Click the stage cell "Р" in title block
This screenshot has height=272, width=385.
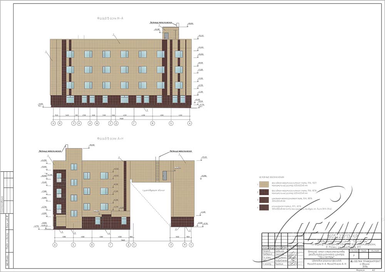coord(353,255)
